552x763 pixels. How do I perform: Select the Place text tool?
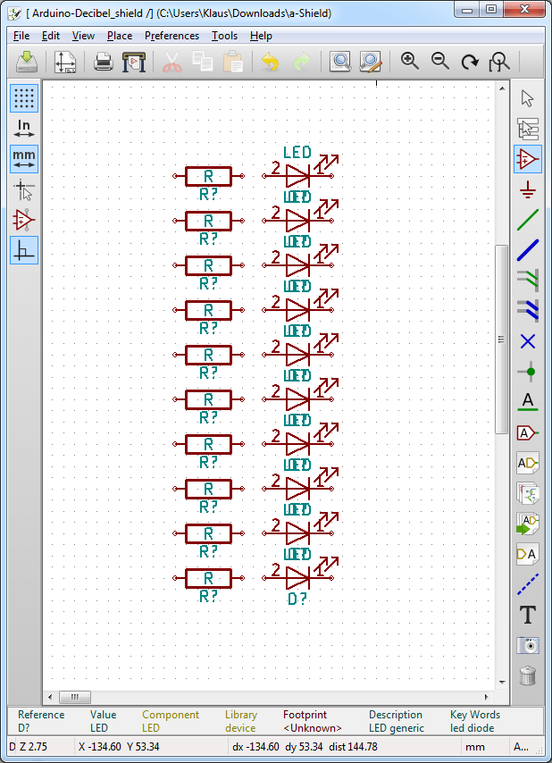(528, 615)
